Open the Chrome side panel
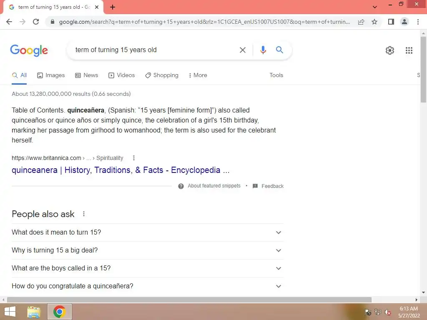The height and width of the screenshot is (320, 427). point(391,22)
